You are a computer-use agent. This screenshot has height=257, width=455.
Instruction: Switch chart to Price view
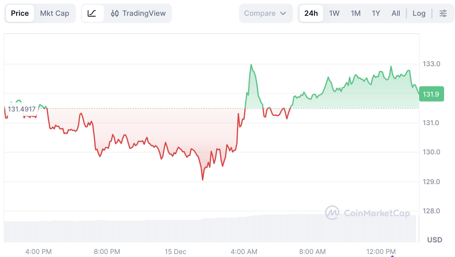coord(20,13)
